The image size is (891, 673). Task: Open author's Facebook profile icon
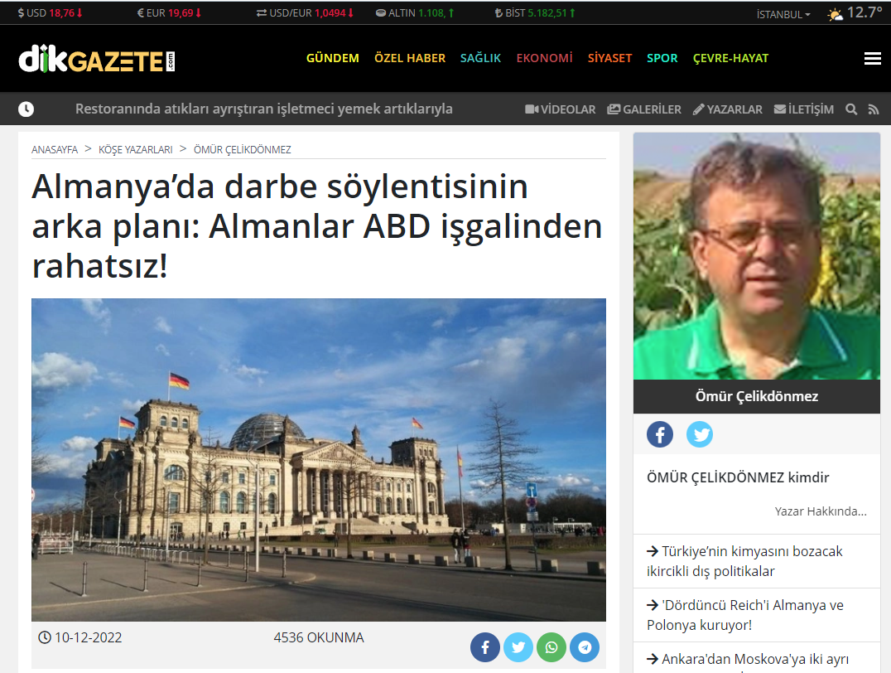pos(660,434)
